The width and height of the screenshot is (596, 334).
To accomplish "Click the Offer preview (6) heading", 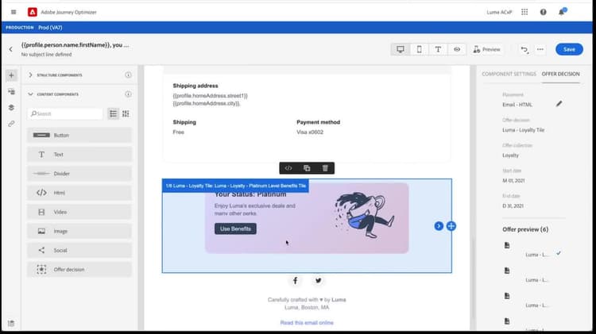I will [525, 229].
